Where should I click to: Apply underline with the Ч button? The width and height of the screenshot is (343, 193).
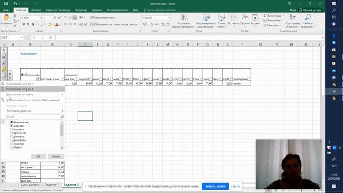[x=33, y=24]
